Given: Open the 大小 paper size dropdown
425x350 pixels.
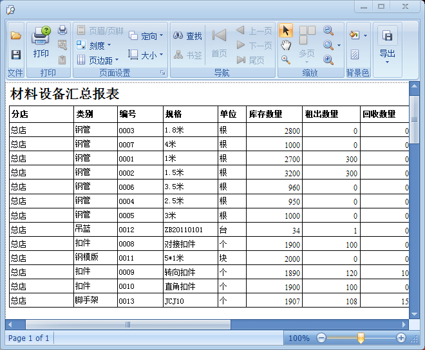Looking at the screenshot, I should pyautogui.click(x=146, y=55).
